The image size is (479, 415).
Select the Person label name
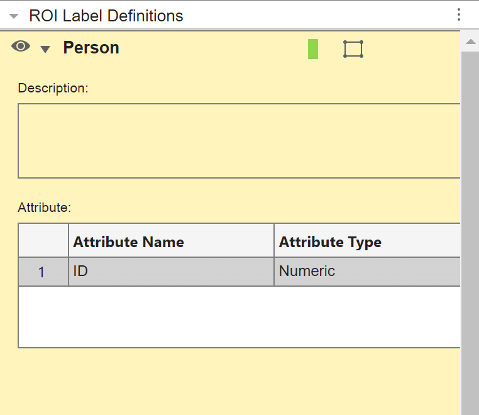coord(91,48)
